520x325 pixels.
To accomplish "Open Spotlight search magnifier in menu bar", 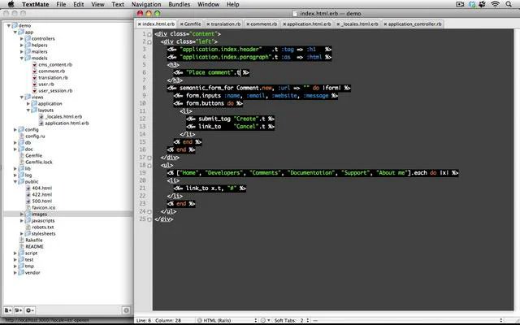I will coord(509,4).
